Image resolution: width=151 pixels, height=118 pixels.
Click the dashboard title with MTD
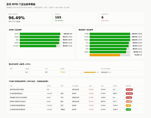[x=21, y=4]
